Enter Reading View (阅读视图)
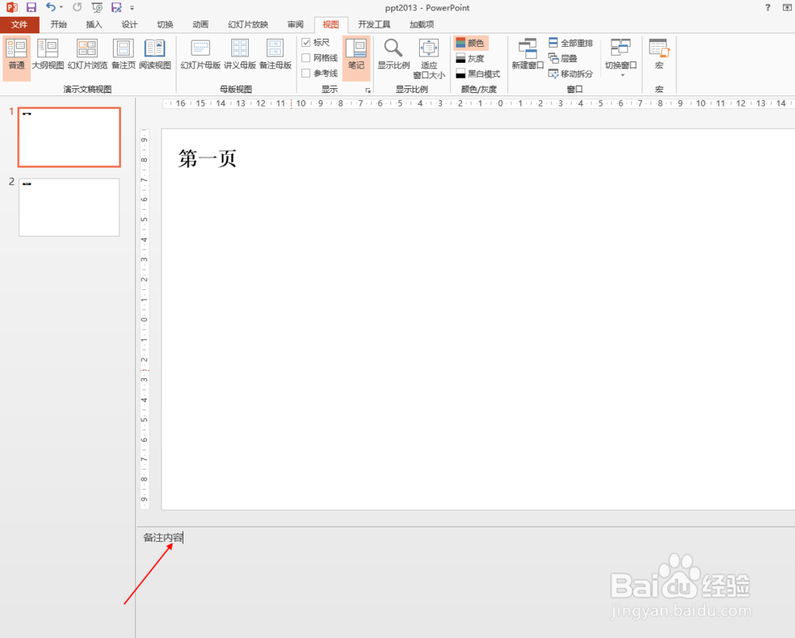 (x=156, y=56)
